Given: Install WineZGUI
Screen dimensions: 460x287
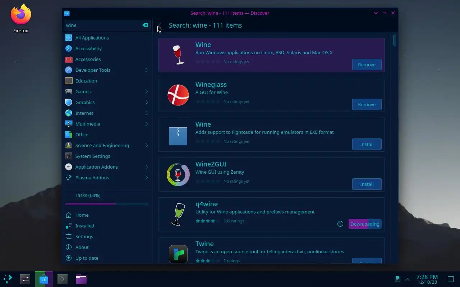Looking at the screenshot, I should pos(367,184).
